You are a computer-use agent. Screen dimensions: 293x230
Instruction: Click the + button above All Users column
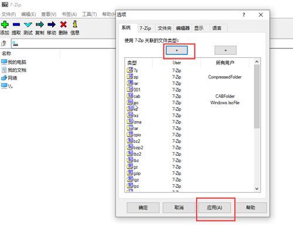point(226,50)
